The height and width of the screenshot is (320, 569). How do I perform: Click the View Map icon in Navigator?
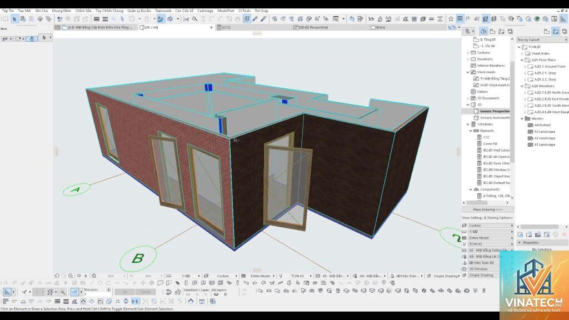492,32
